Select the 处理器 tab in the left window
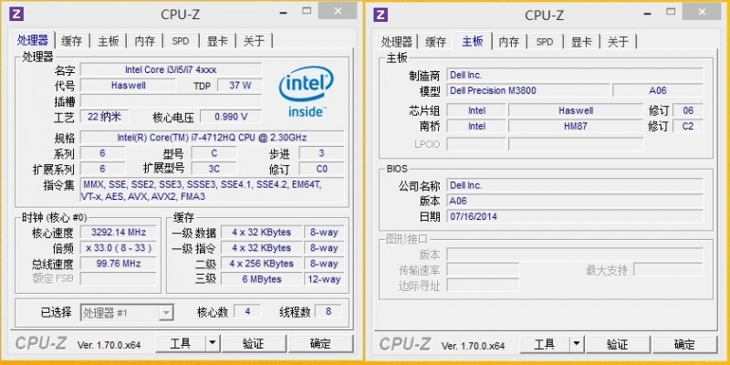This screenshot has height=365, width=730. click(33, 40)
